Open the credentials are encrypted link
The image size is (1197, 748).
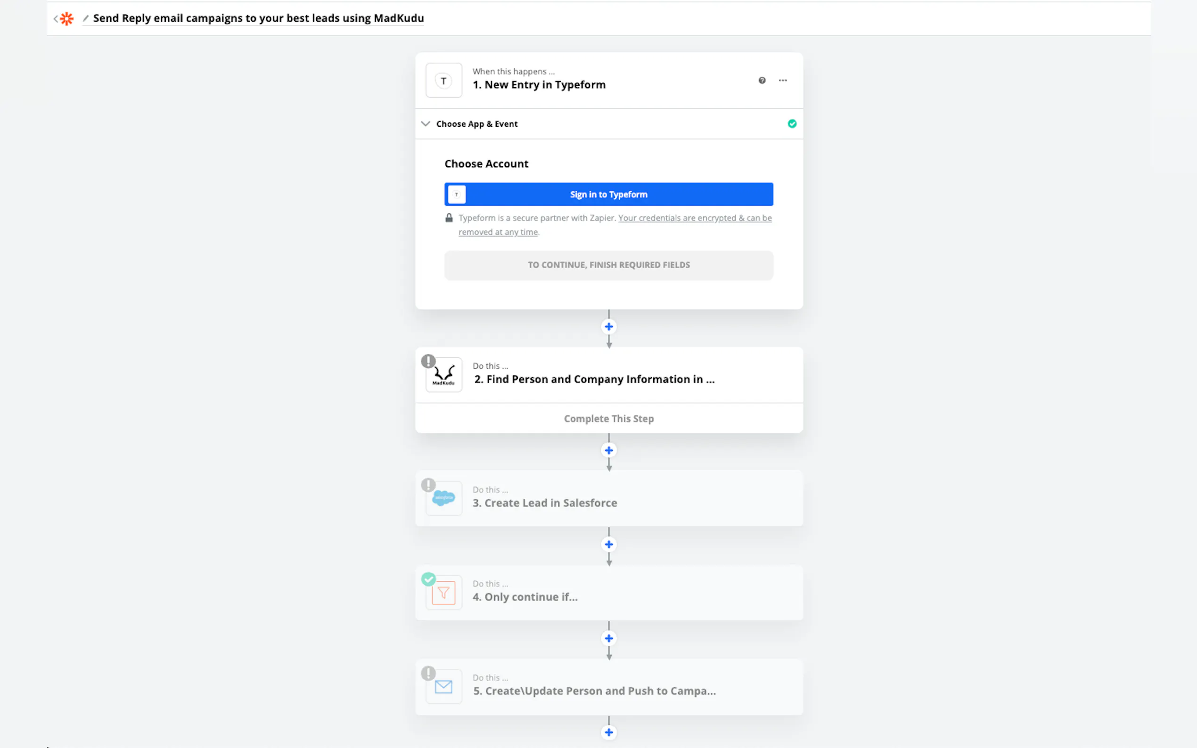pos(694,218)
